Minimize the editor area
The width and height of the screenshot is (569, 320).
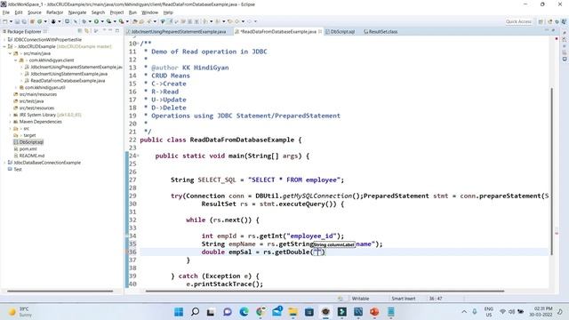pos(547,30)
